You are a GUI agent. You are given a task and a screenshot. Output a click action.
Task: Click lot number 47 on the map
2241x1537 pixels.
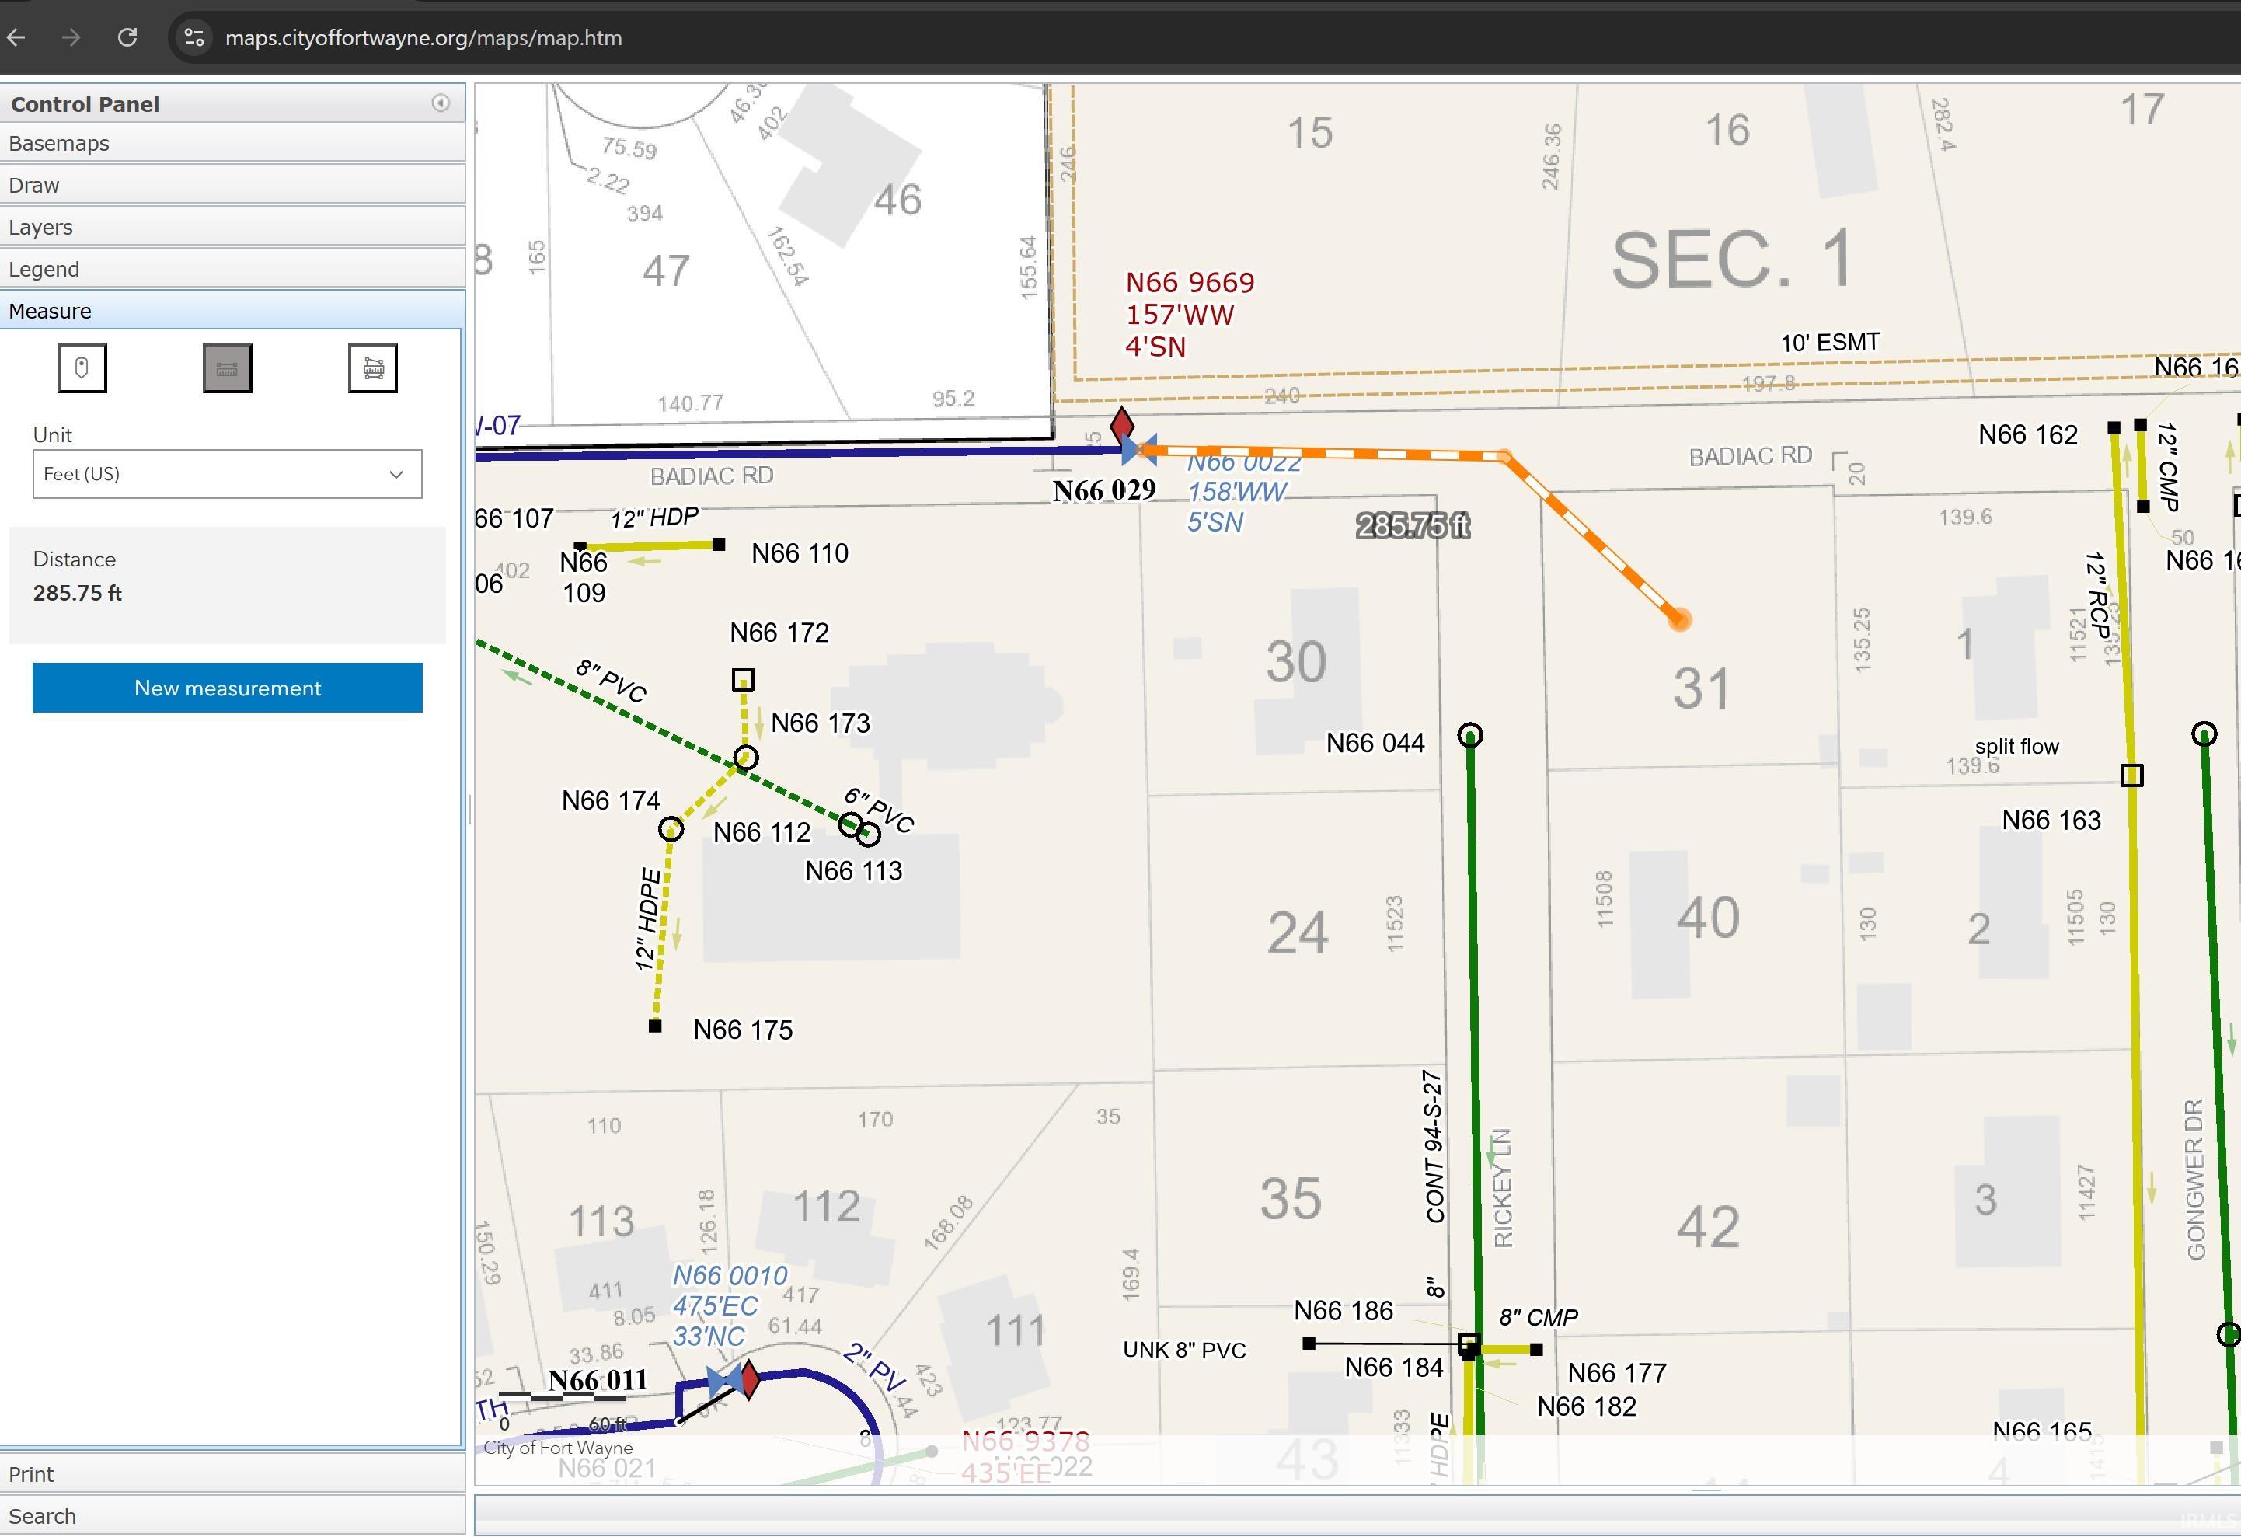click(667, 270)
